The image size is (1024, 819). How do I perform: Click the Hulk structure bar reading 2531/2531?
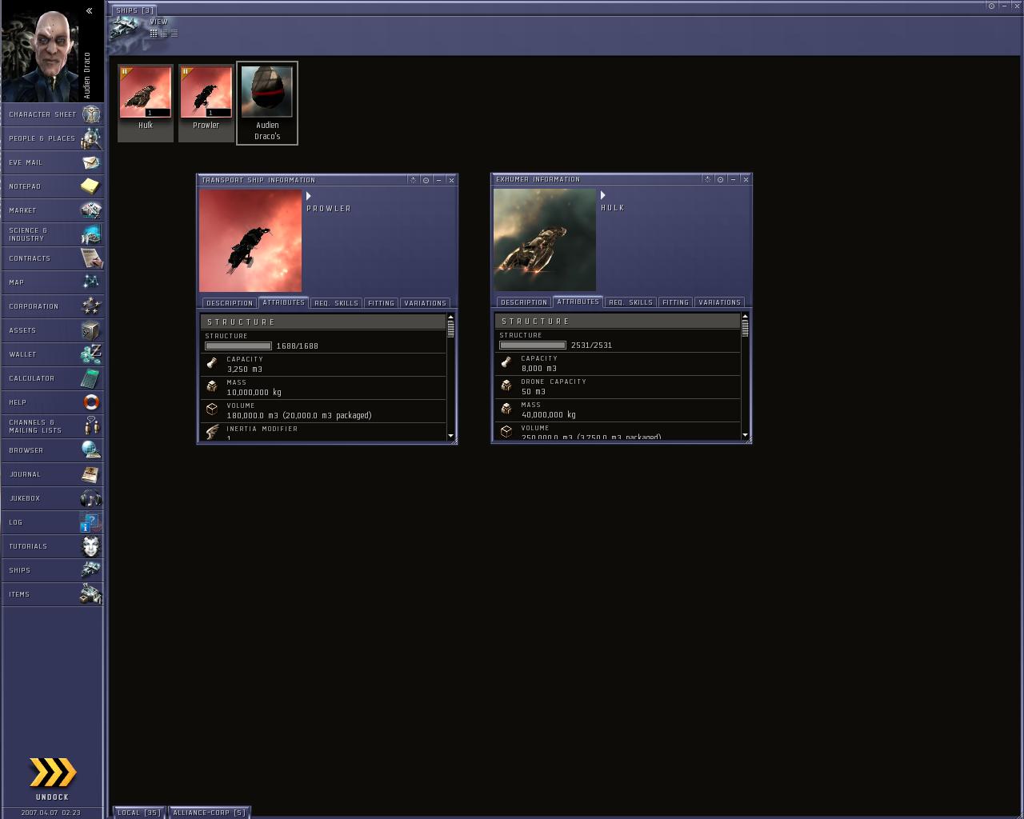533,346
